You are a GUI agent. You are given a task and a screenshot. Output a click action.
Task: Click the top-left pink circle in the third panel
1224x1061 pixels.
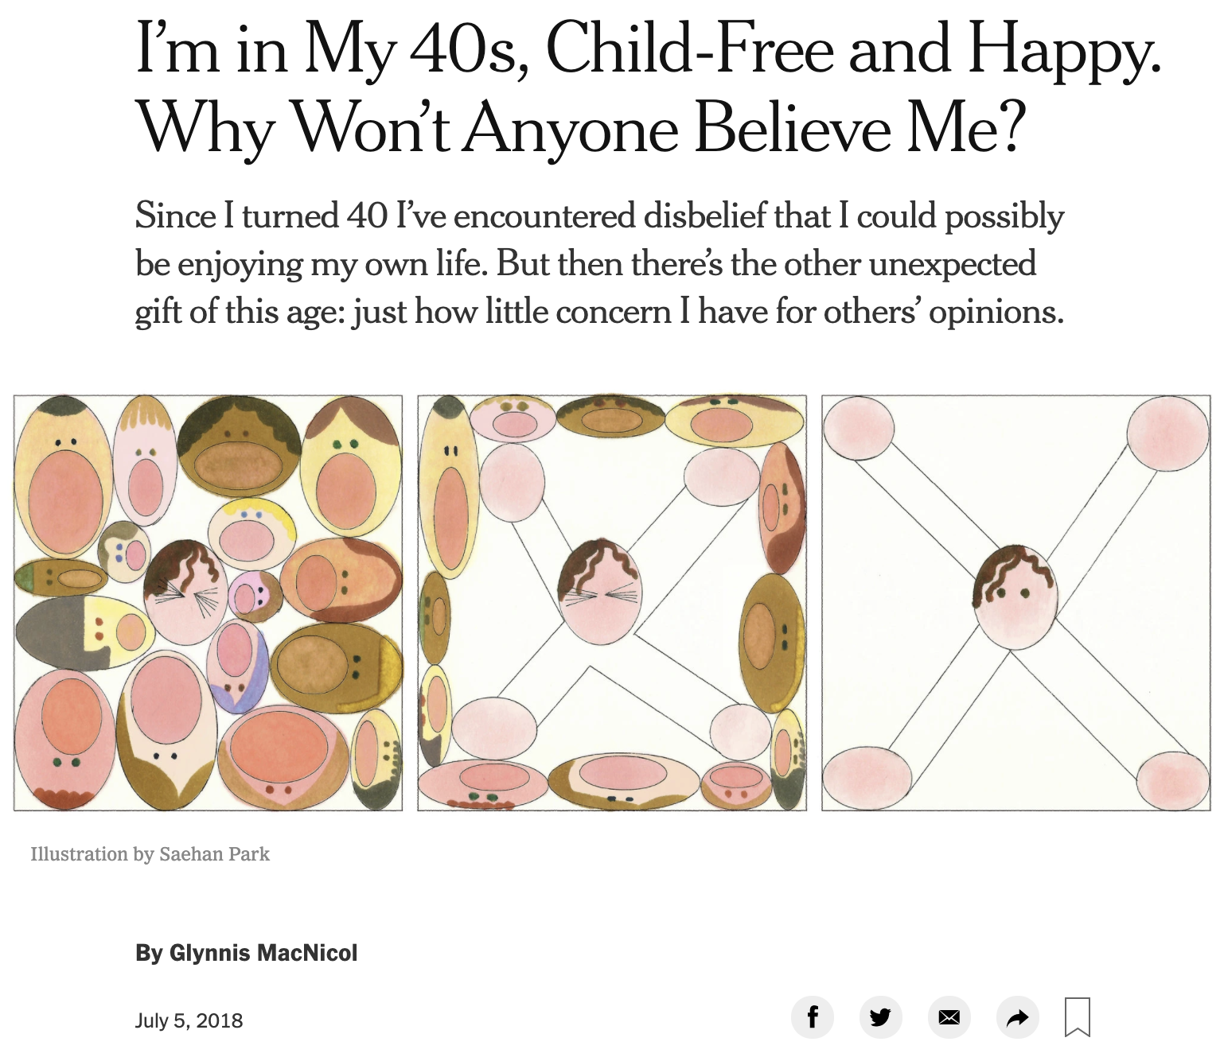coord(859,428)
